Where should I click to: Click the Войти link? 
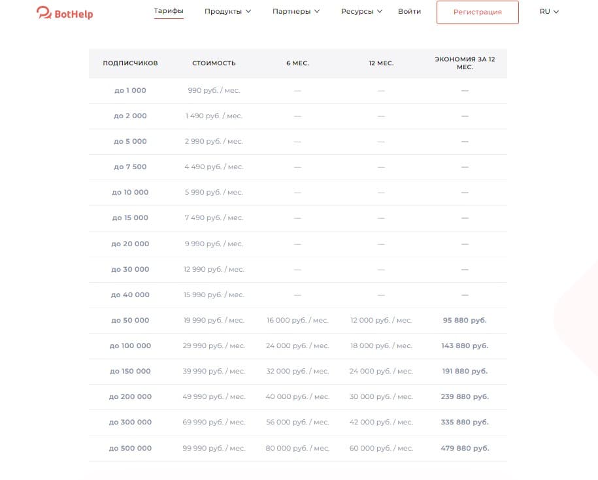[409, 12]
